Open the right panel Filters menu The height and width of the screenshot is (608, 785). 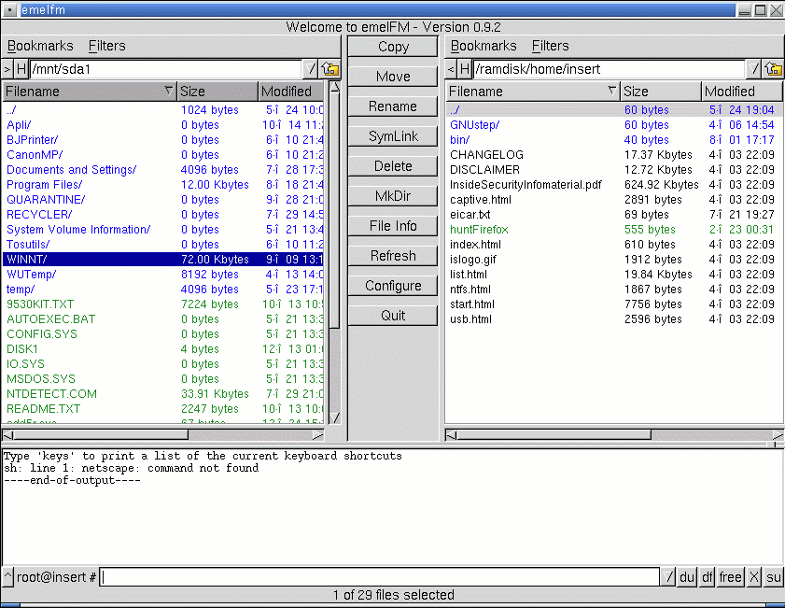coord(550,46)
